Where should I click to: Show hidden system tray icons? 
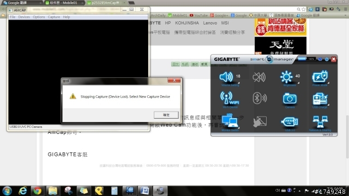pyautogui.click(x=300, y=191)
